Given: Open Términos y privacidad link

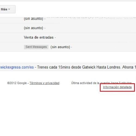Looking at the screenshot, I should 44,83.
